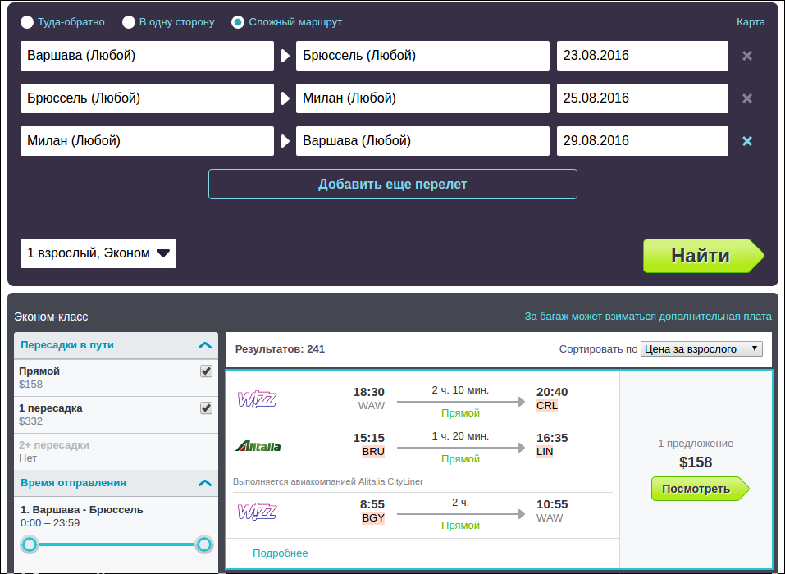Edit the second-leg origin Брюссель (Любой)
Screen dimensions: 785x574
click(x=147, y=98)
